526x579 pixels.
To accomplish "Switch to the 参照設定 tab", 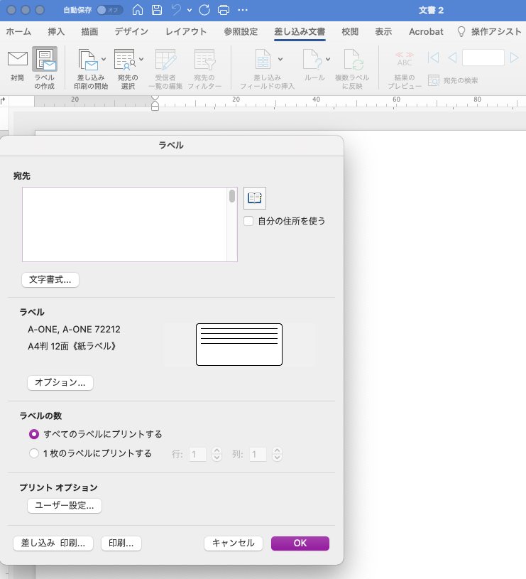I will (241, 32).
